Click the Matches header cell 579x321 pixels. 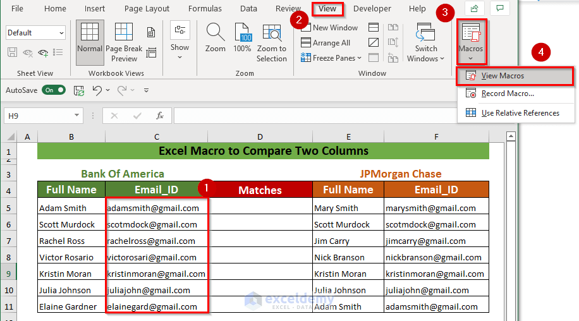[x=260, y=190]
